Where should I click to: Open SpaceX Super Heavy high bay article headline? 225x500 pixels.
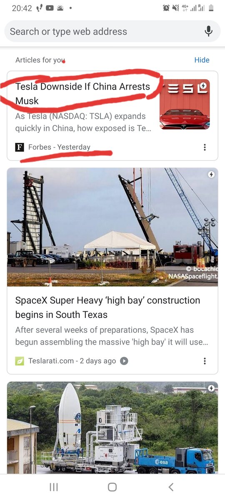107,307
